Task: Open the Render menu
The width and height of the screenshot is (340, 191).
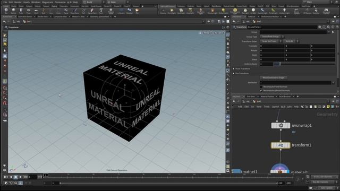Action: (18, 2)
